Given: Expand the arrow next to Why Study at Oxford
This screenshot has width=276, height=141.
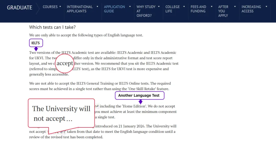Looking at the screenshot, I should tap(159, 7).
